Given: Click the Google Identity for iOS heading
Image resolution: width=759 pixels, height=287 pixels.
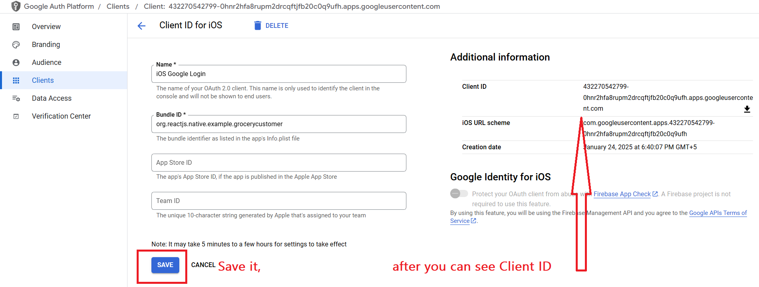Looking at the screenshot, I should coord(500,177).
